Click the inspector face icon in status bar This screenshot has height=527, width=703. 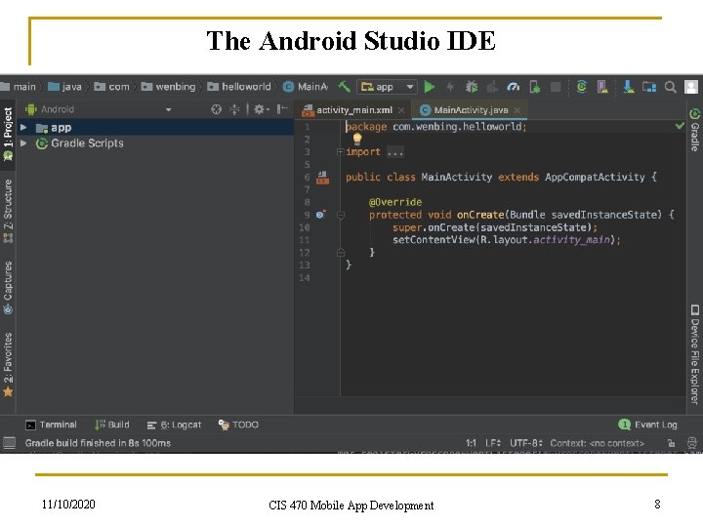pos(692,443)
